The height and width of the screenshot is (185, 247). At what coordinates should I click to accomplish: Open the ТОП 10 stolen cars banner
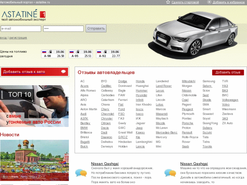(x=34, y=106)
